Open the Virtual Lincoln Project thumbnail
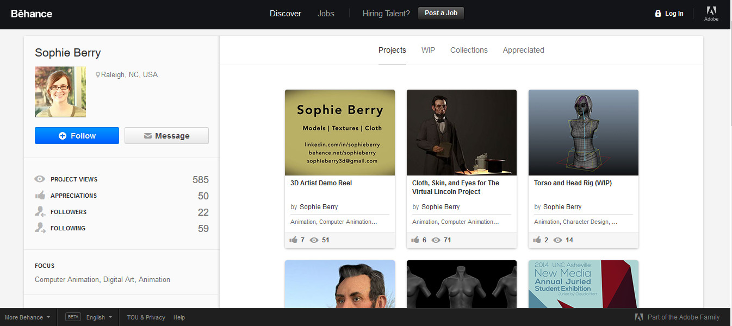The width and height of the screenshot is (732, 326). tap(462, 133)
